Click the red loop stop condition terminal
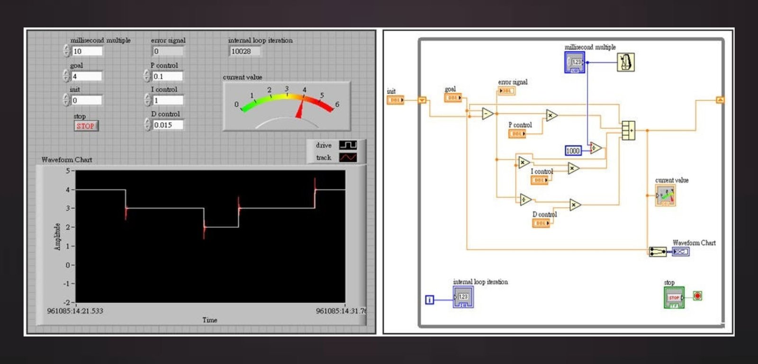Screen dimensions: 758x364 pyautogui.click(x=697, y=296)
